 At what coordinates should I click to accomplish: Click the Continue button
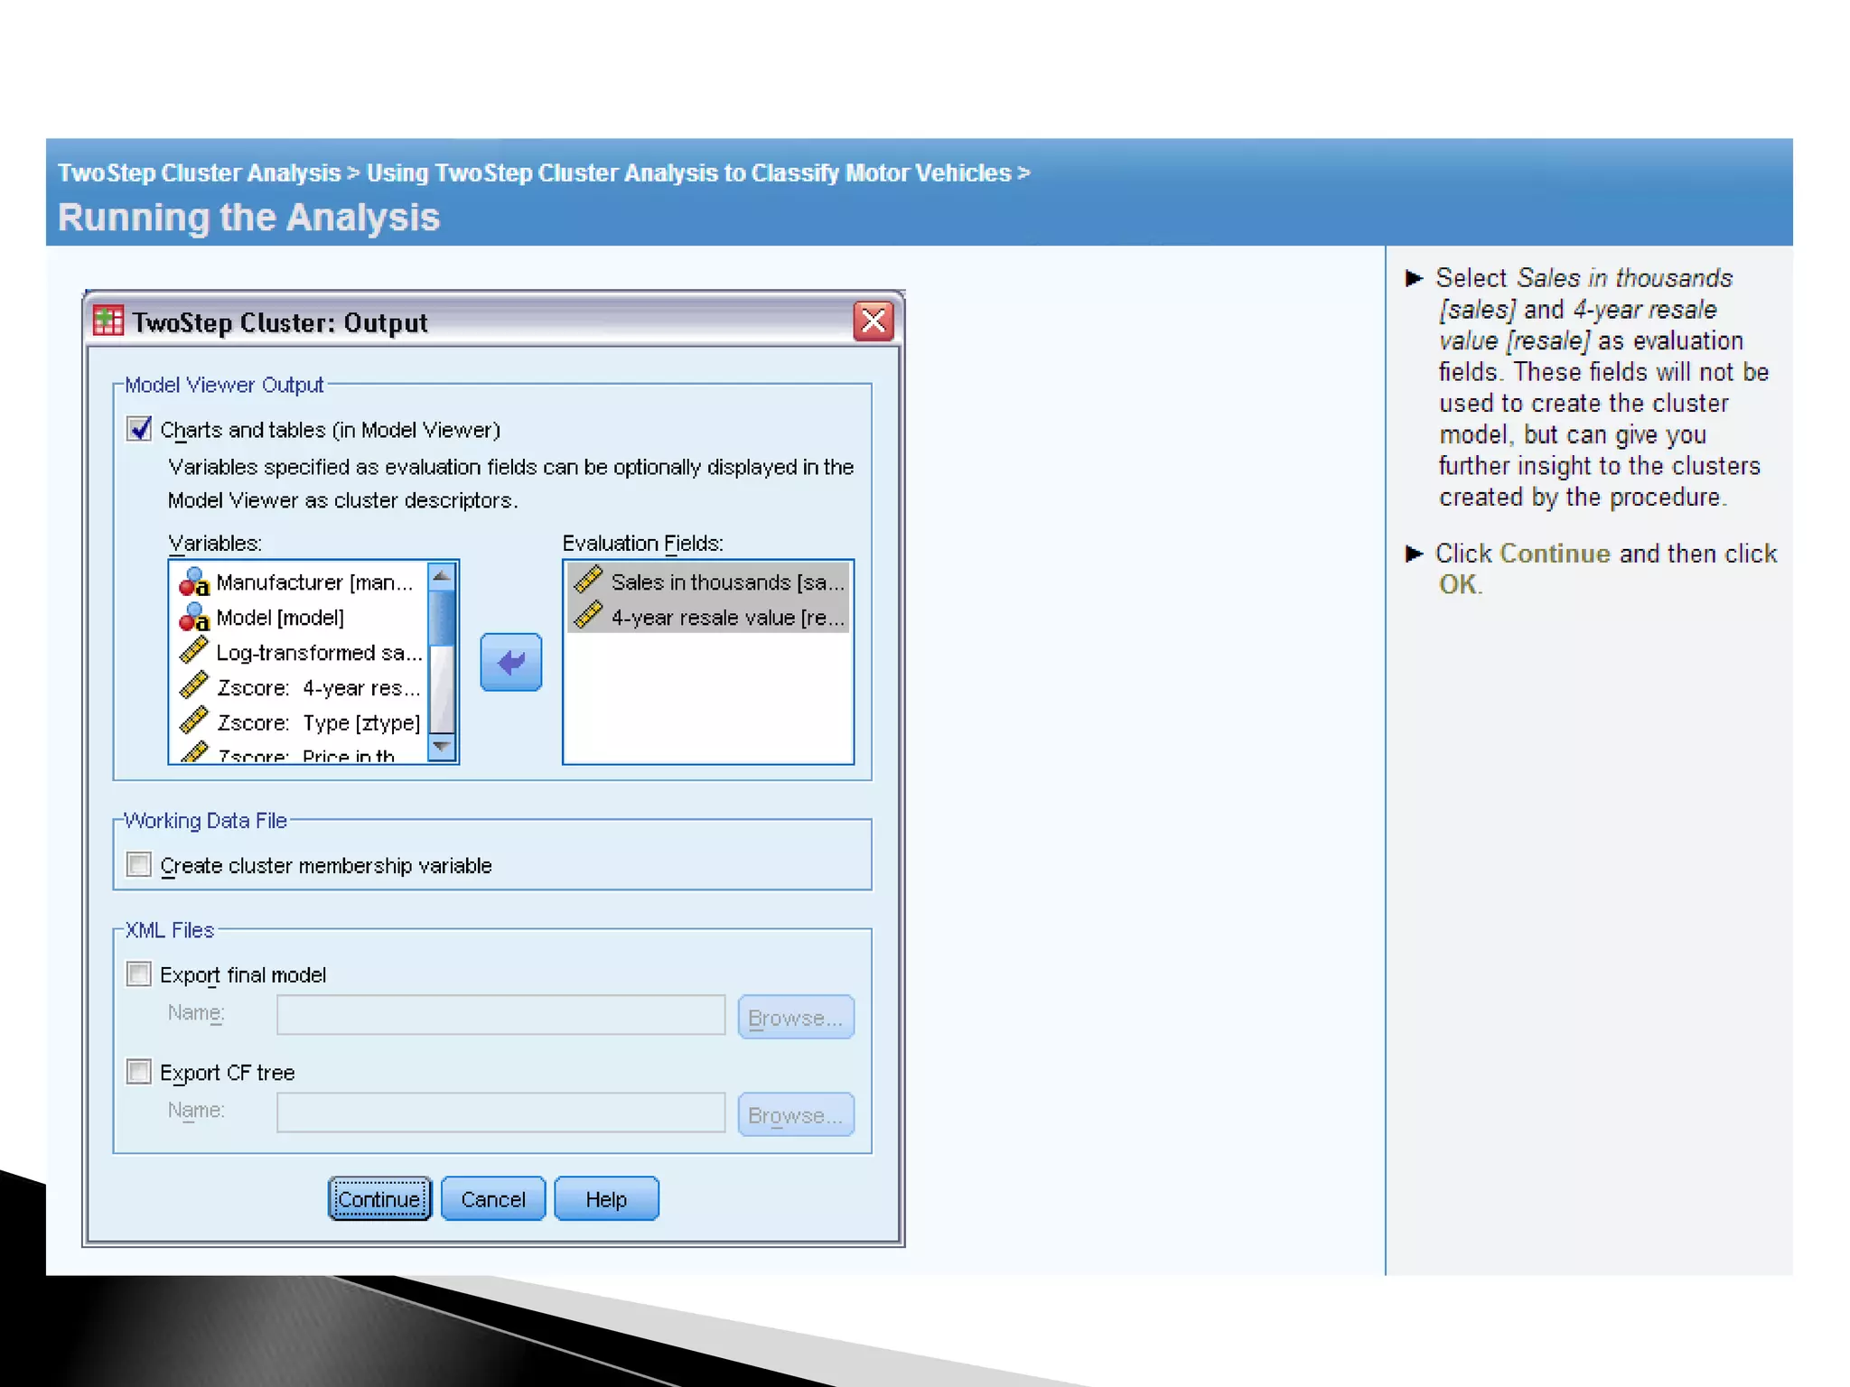(x=379, y=1199)
